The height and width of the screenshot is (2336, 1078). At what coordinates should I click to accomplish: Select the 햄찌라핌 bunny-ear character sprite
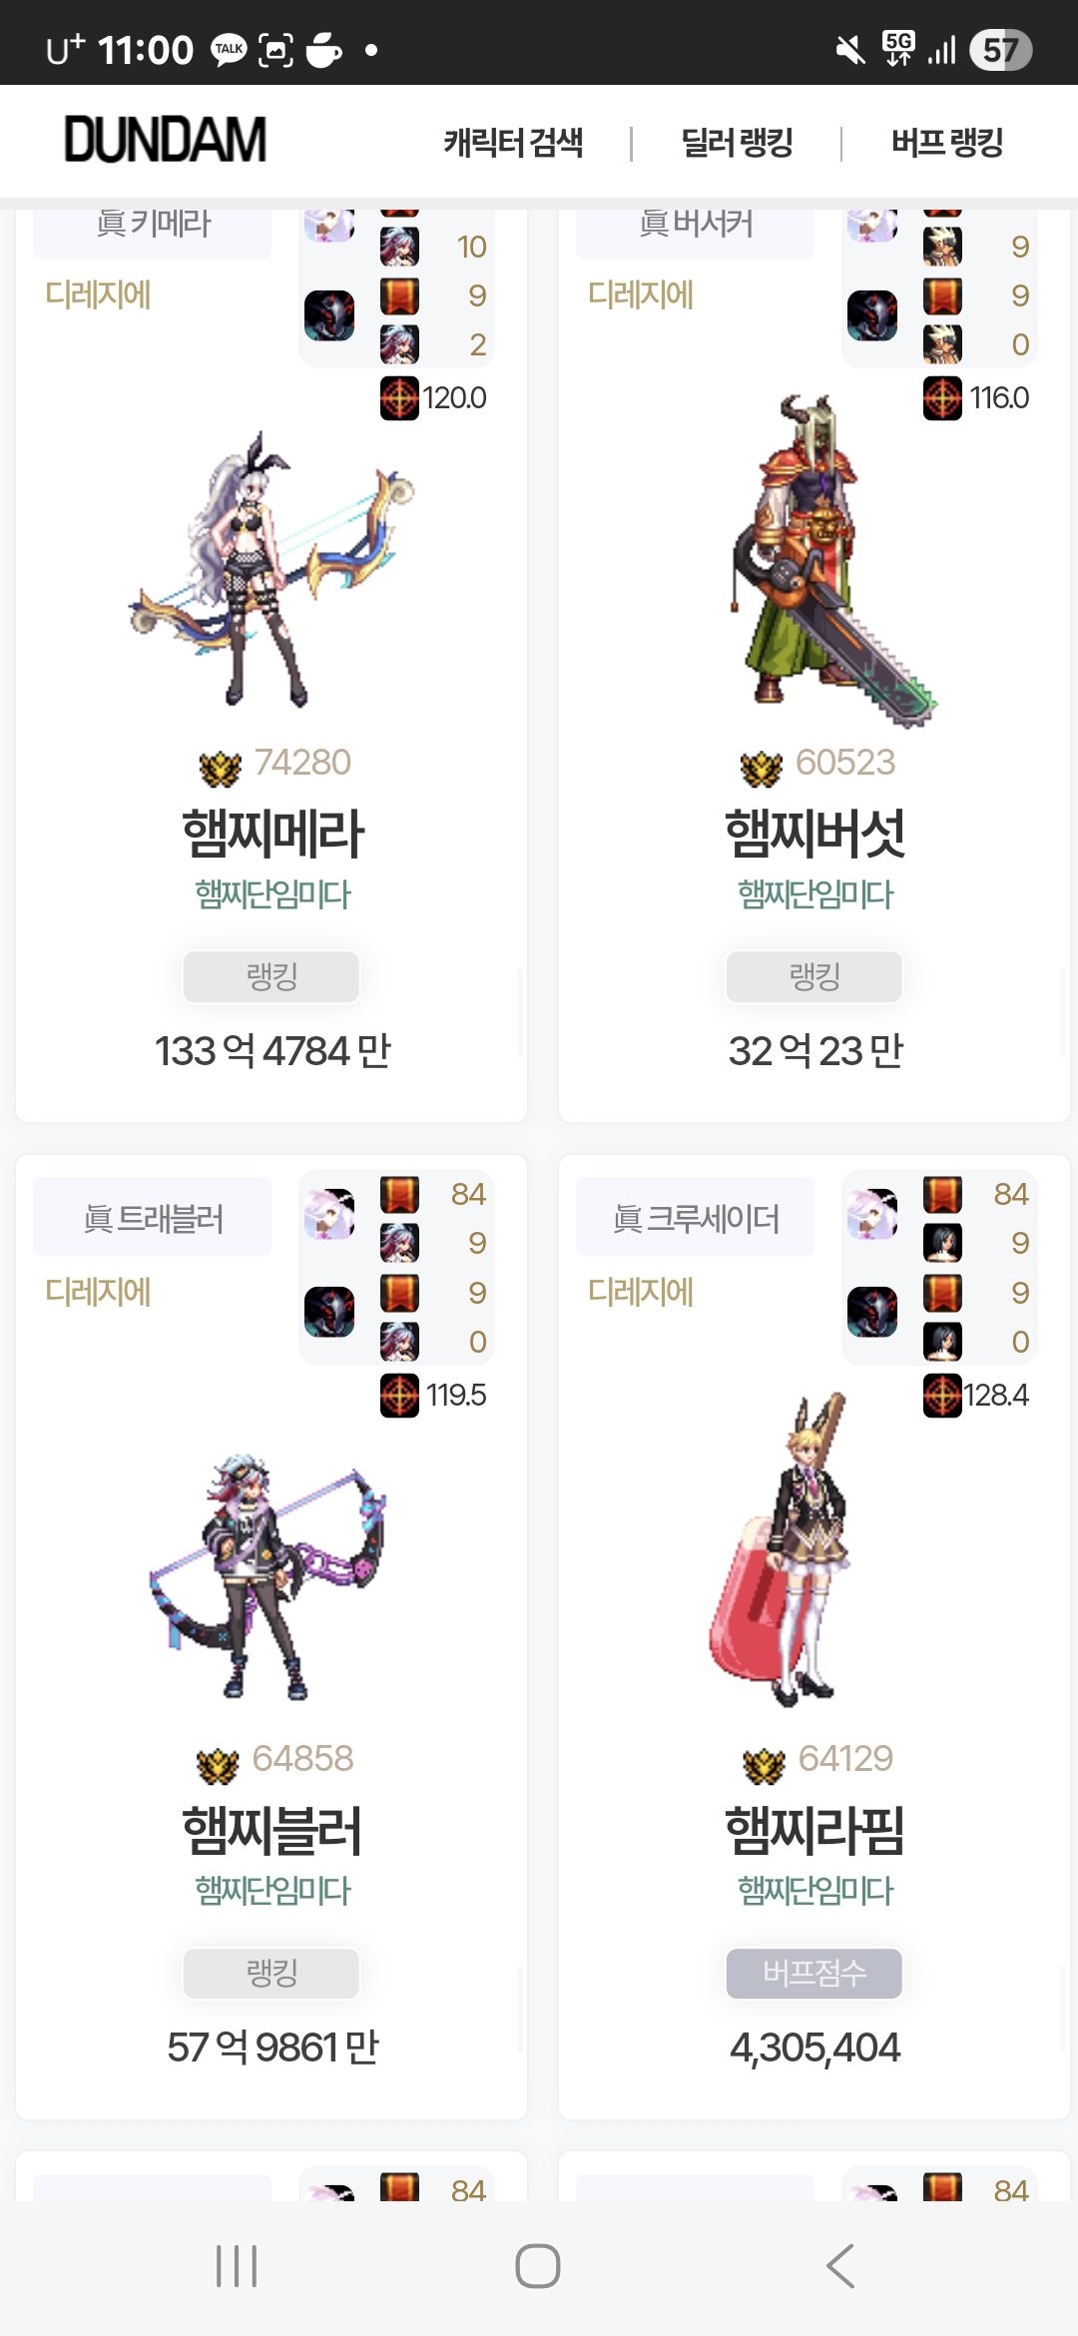pyautogui.click(x=779, y=1549)
